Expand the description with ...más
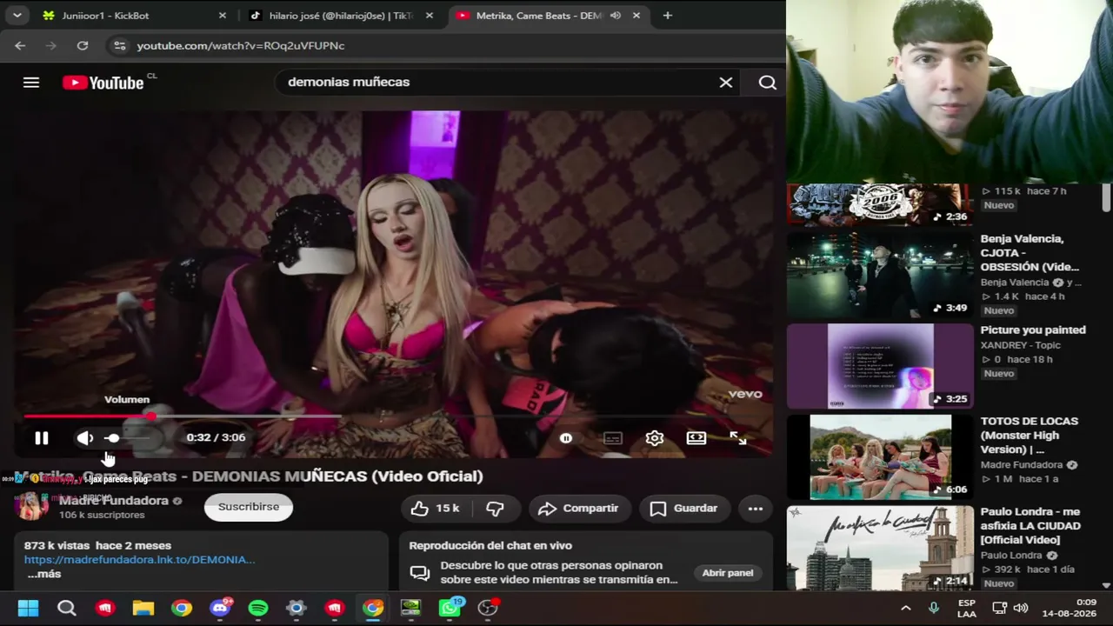Screen dimensions: 1113x626 click(x=44, y=574)
